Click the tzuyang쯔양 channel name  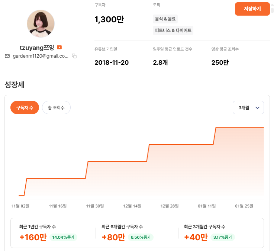pos(37,48)
